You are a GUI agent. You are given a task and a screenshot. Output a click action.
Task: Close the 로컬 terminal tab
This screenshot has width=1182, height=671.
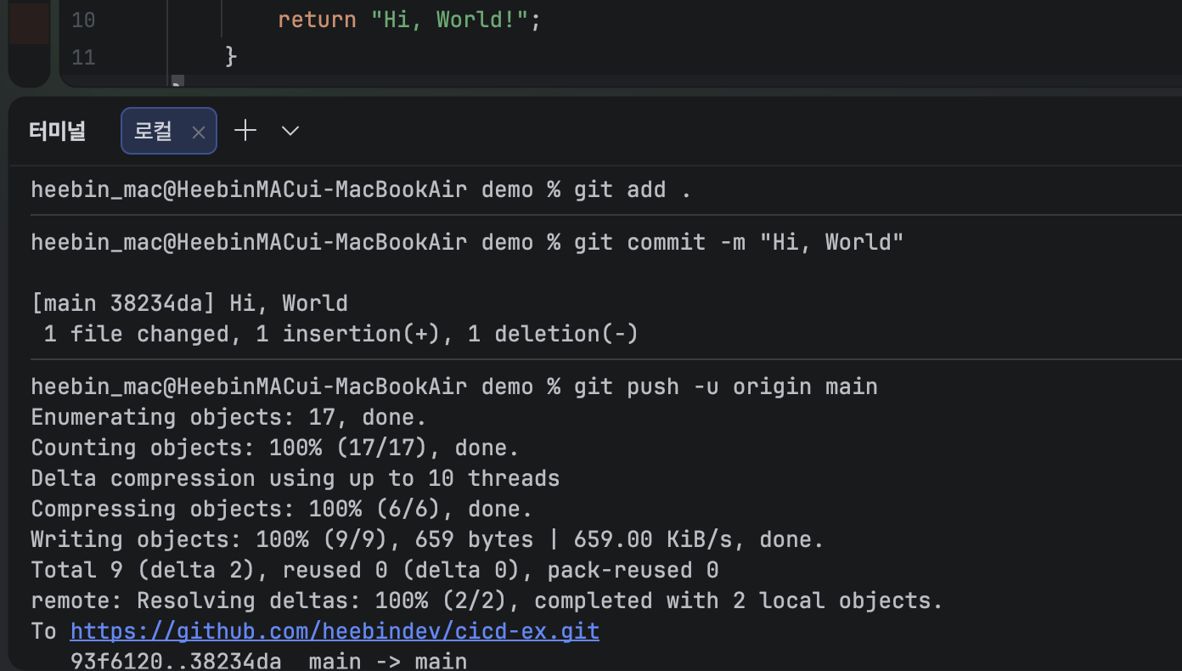pos(199,133)
